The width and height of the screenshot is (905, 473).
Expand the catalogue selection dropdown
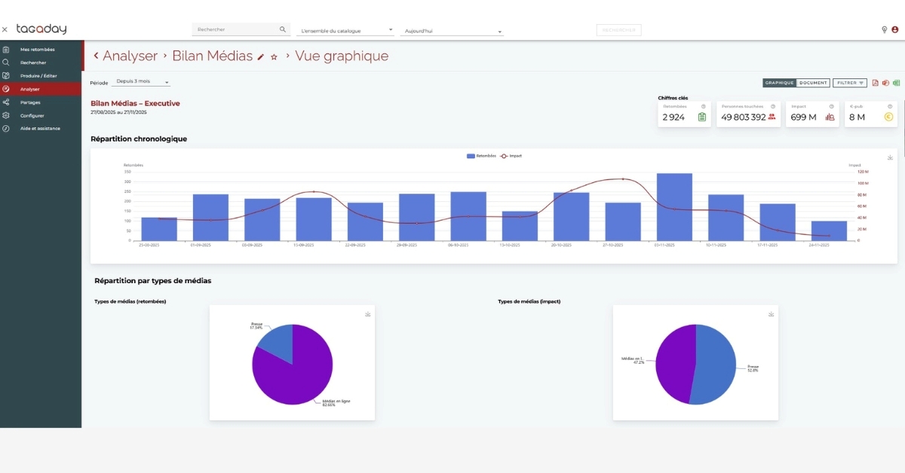[x=347, y=31]
